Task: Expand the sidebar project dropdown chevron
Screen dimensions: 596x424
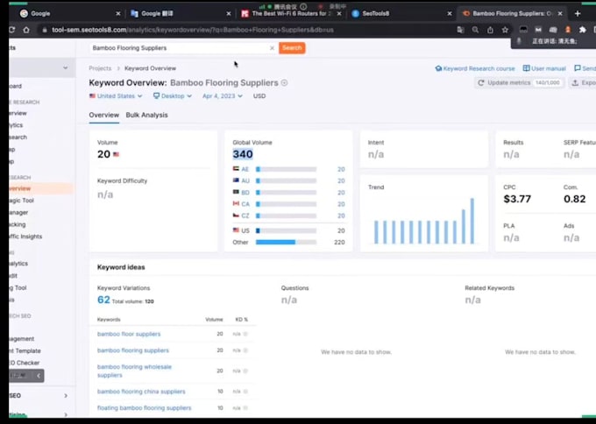Action: tap(66, 67)
